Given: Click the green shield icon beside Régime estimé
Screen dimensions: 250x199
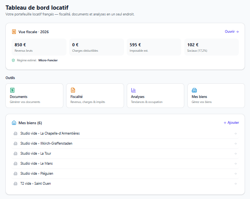Looking at the screenshot, I should coord(14,60).
